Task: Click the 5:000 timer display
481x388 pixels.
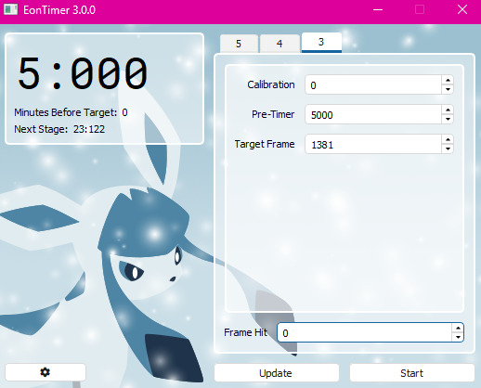Action: tap(83, 73)
